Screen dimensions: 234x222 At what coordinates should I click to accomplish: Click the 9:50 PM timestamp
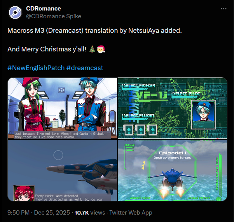click(18, 213)
